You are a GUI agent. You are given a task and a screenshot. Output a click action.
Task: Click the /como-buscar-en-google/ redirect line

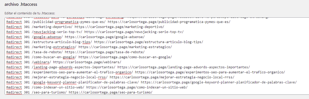pos(89,57)
